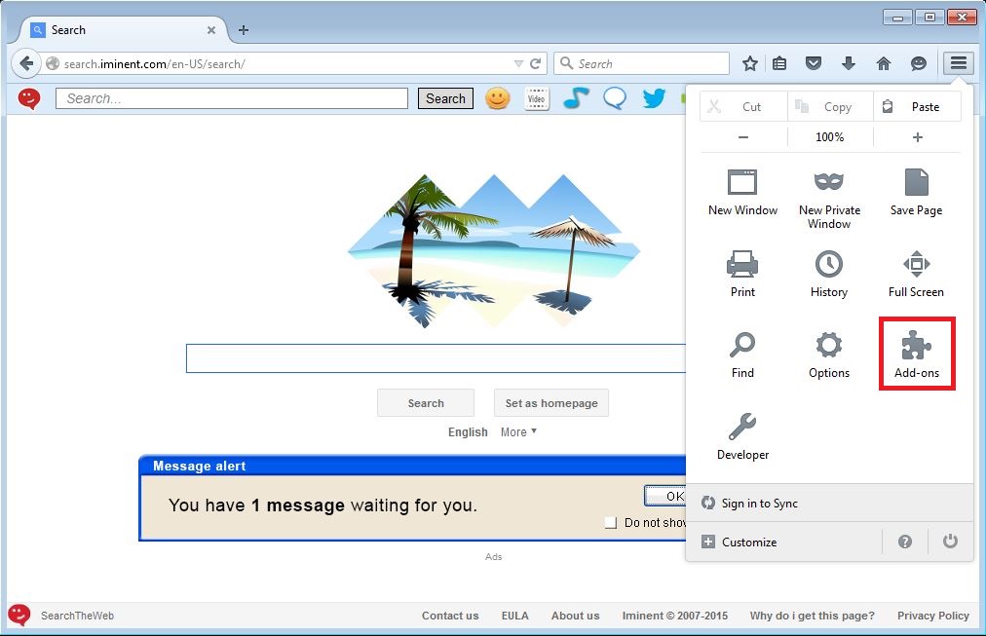The width and height of the screenshot is (986, 636).
Task: Click Copy in the edit controls
Action: [x=830, y=106]
